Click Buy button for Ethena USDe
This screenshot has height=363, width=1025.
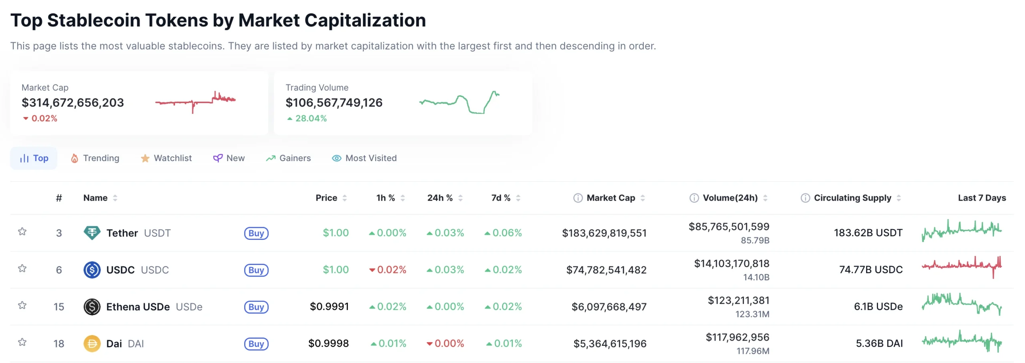pos(256,307)
